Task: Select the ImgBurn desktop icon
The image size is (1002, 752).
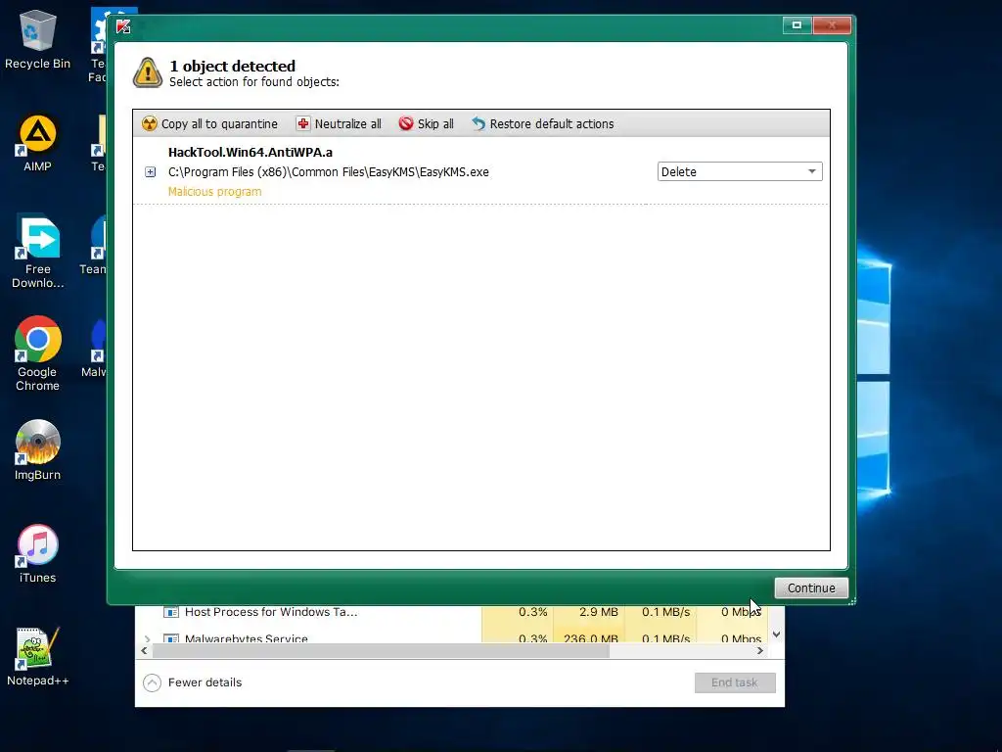Action: coord(38,450)
